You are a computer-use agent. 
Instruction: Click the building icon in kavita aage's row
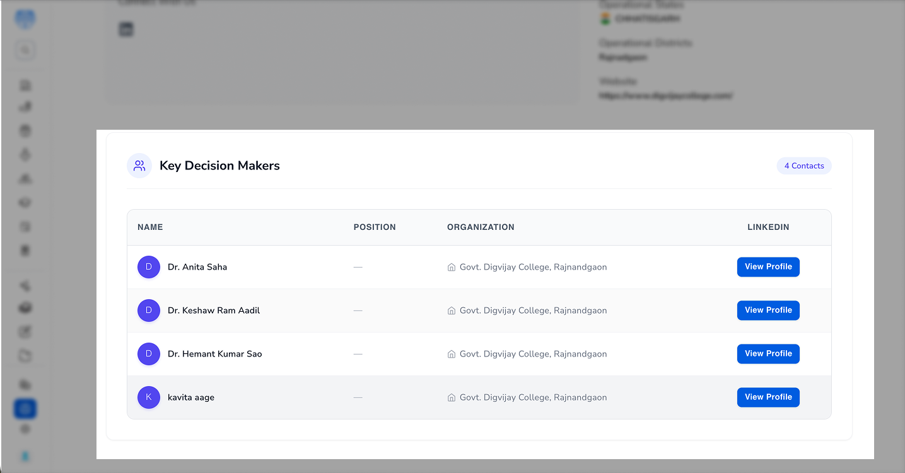click(451, 397)
